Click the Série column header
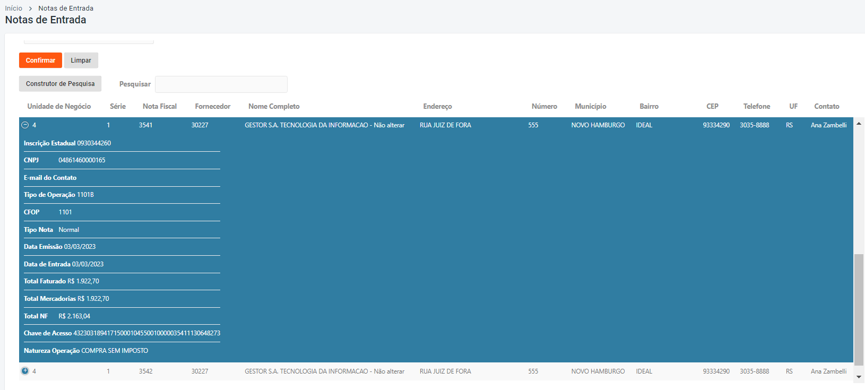865x390 pixels. click(x=118, y=107)
